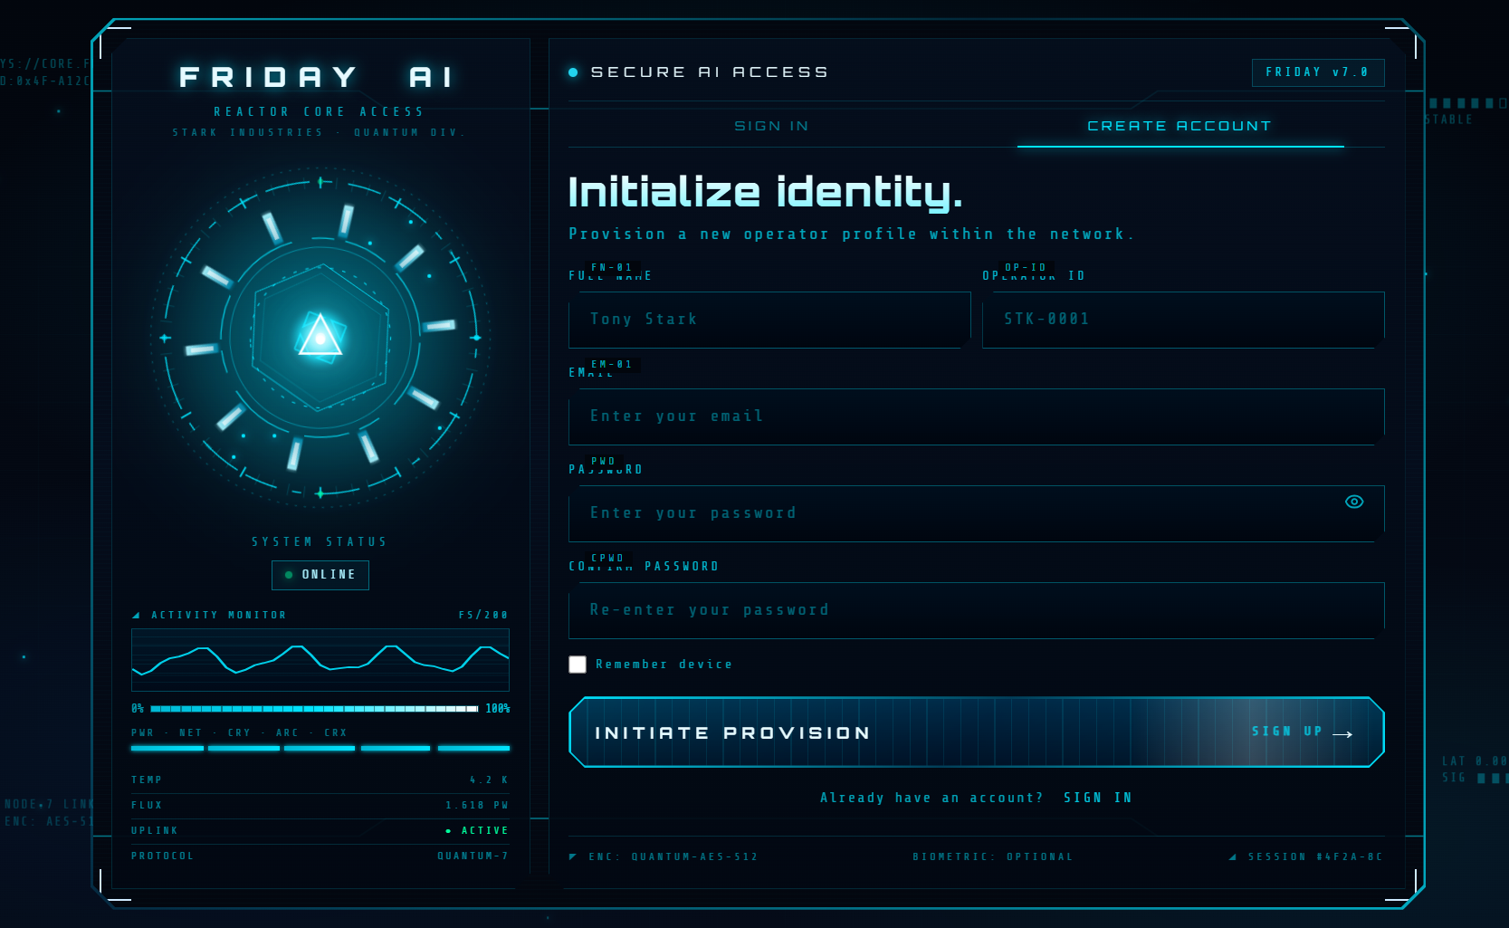Viewport: 1509px width, 928px height.
Task: Switch to the SIGN IN tab
Action: tap(771, 126)
